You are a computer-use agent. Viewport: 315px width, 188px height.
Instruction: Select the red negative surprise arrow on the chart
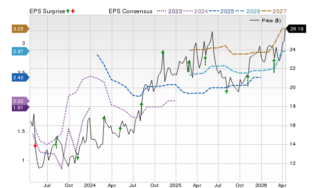35,146
